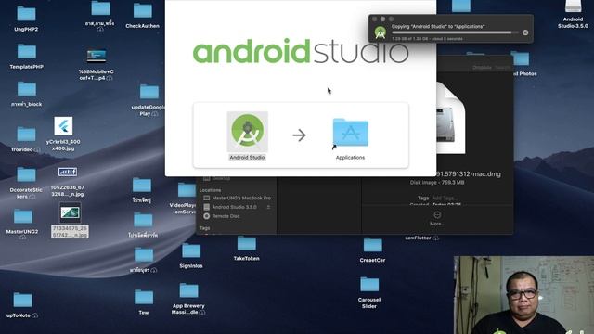The image size is (594, 334).
Task: Select the Carousel Slider folder
Action: (x=369, y=292)
